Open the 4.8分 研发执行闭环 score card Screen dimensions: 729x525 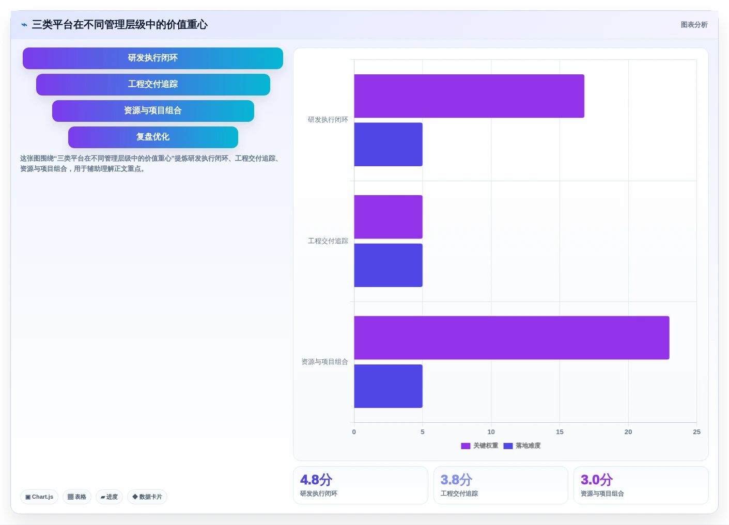(361, 485)
